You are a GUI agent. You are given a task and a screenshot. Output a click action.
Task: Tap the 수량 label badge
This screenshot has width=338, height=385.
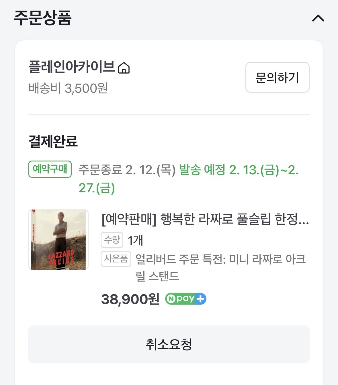112,240
